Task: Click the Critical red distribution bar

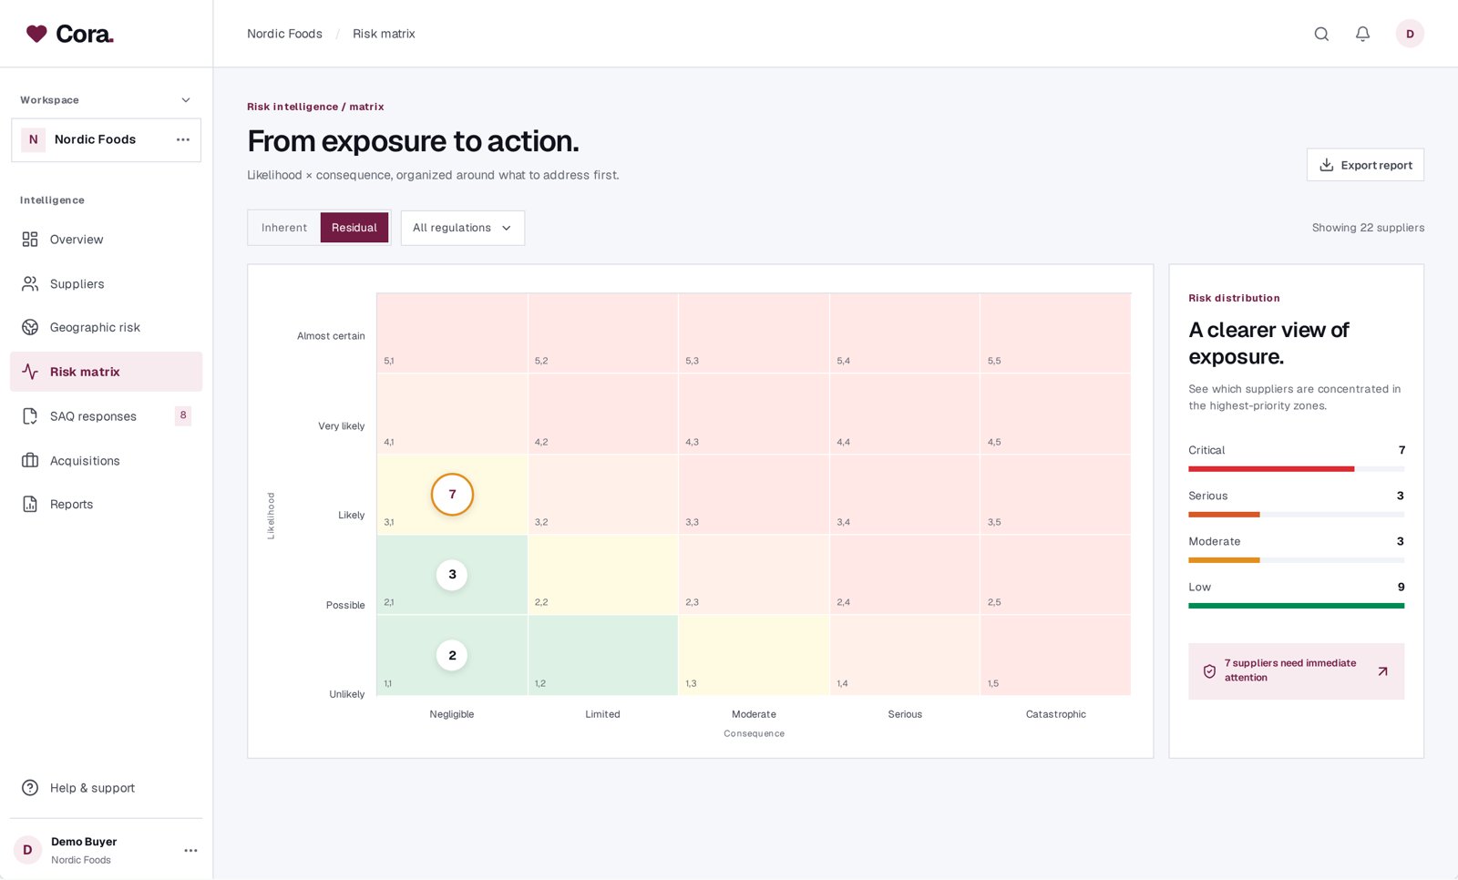Action: (x=1271, y=469)
